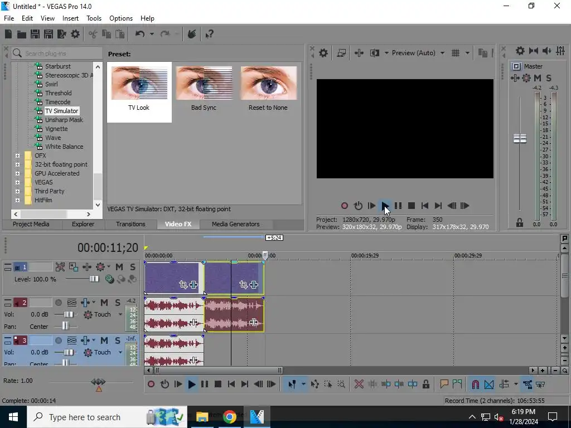The width and height of the screenshot is (571, 428).
Task: Insert a region with the Region icon
Action: click(457, 385)
